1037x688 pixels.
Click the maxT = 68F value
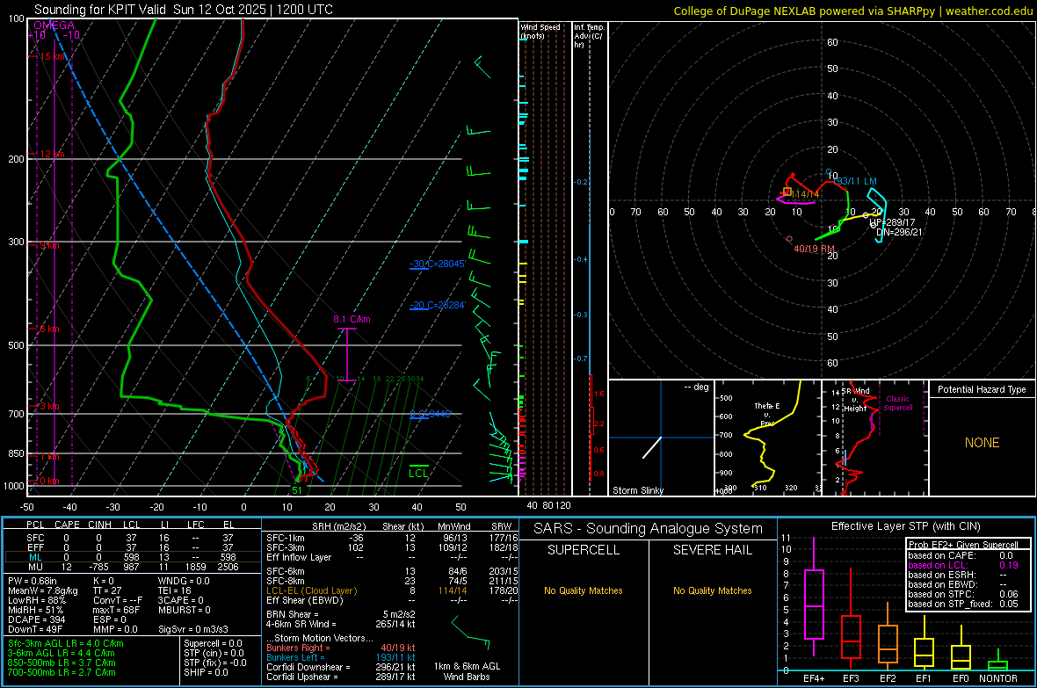(x=116, y=610)
